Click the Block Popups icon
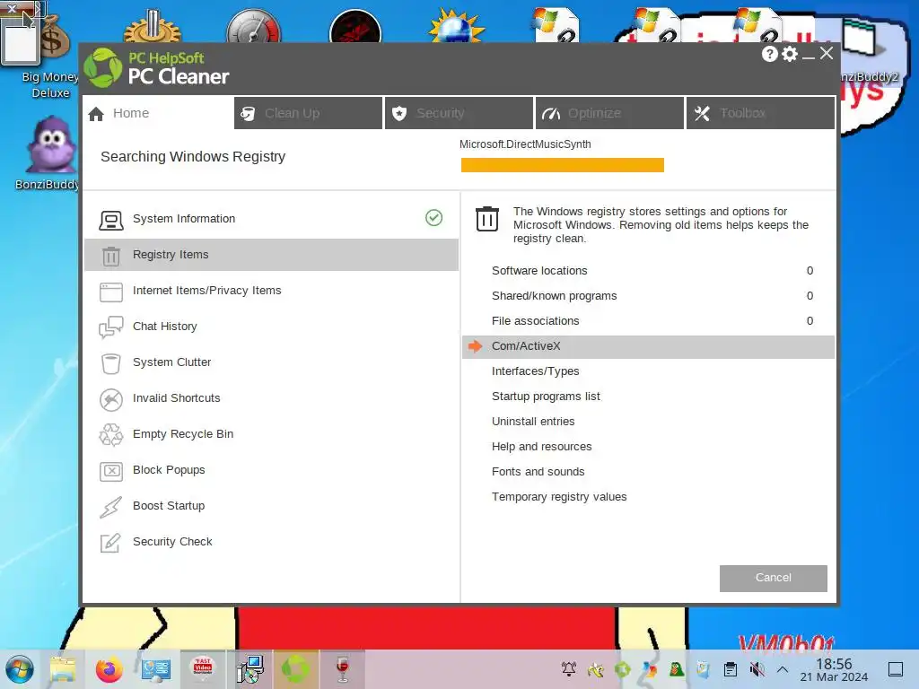 click(x=110, y=471)
